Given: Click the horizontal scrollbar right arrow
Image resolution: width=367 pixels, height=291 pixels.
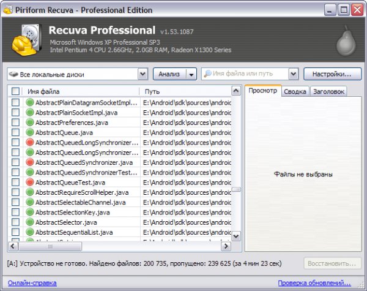Looking at the screenshot, I should (226, 246).
